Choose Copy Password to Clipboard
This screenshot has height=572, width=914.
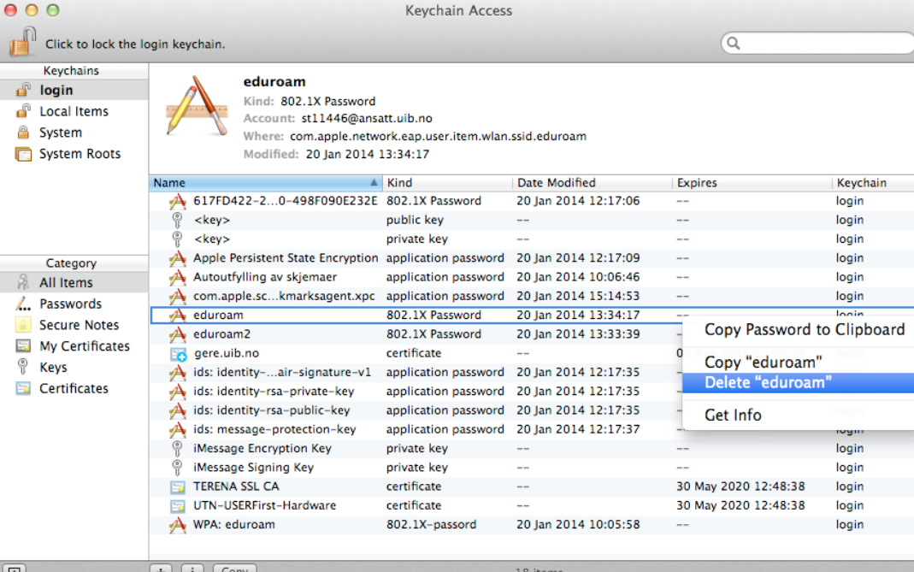pos(799,329)
